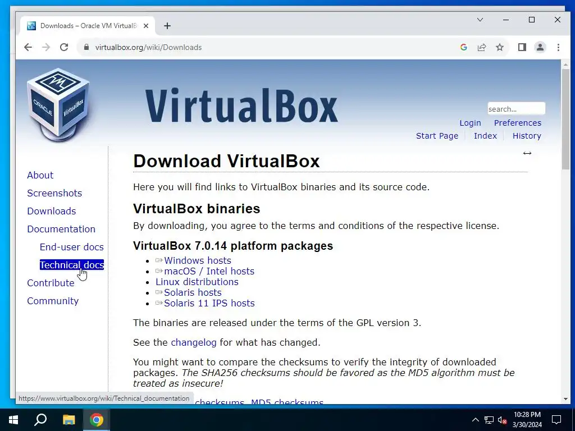The width and height of the screenshot is (575, 431).
Task: Download Solaris hosts package
Action: pyautogui.click(x=193, y=292)
